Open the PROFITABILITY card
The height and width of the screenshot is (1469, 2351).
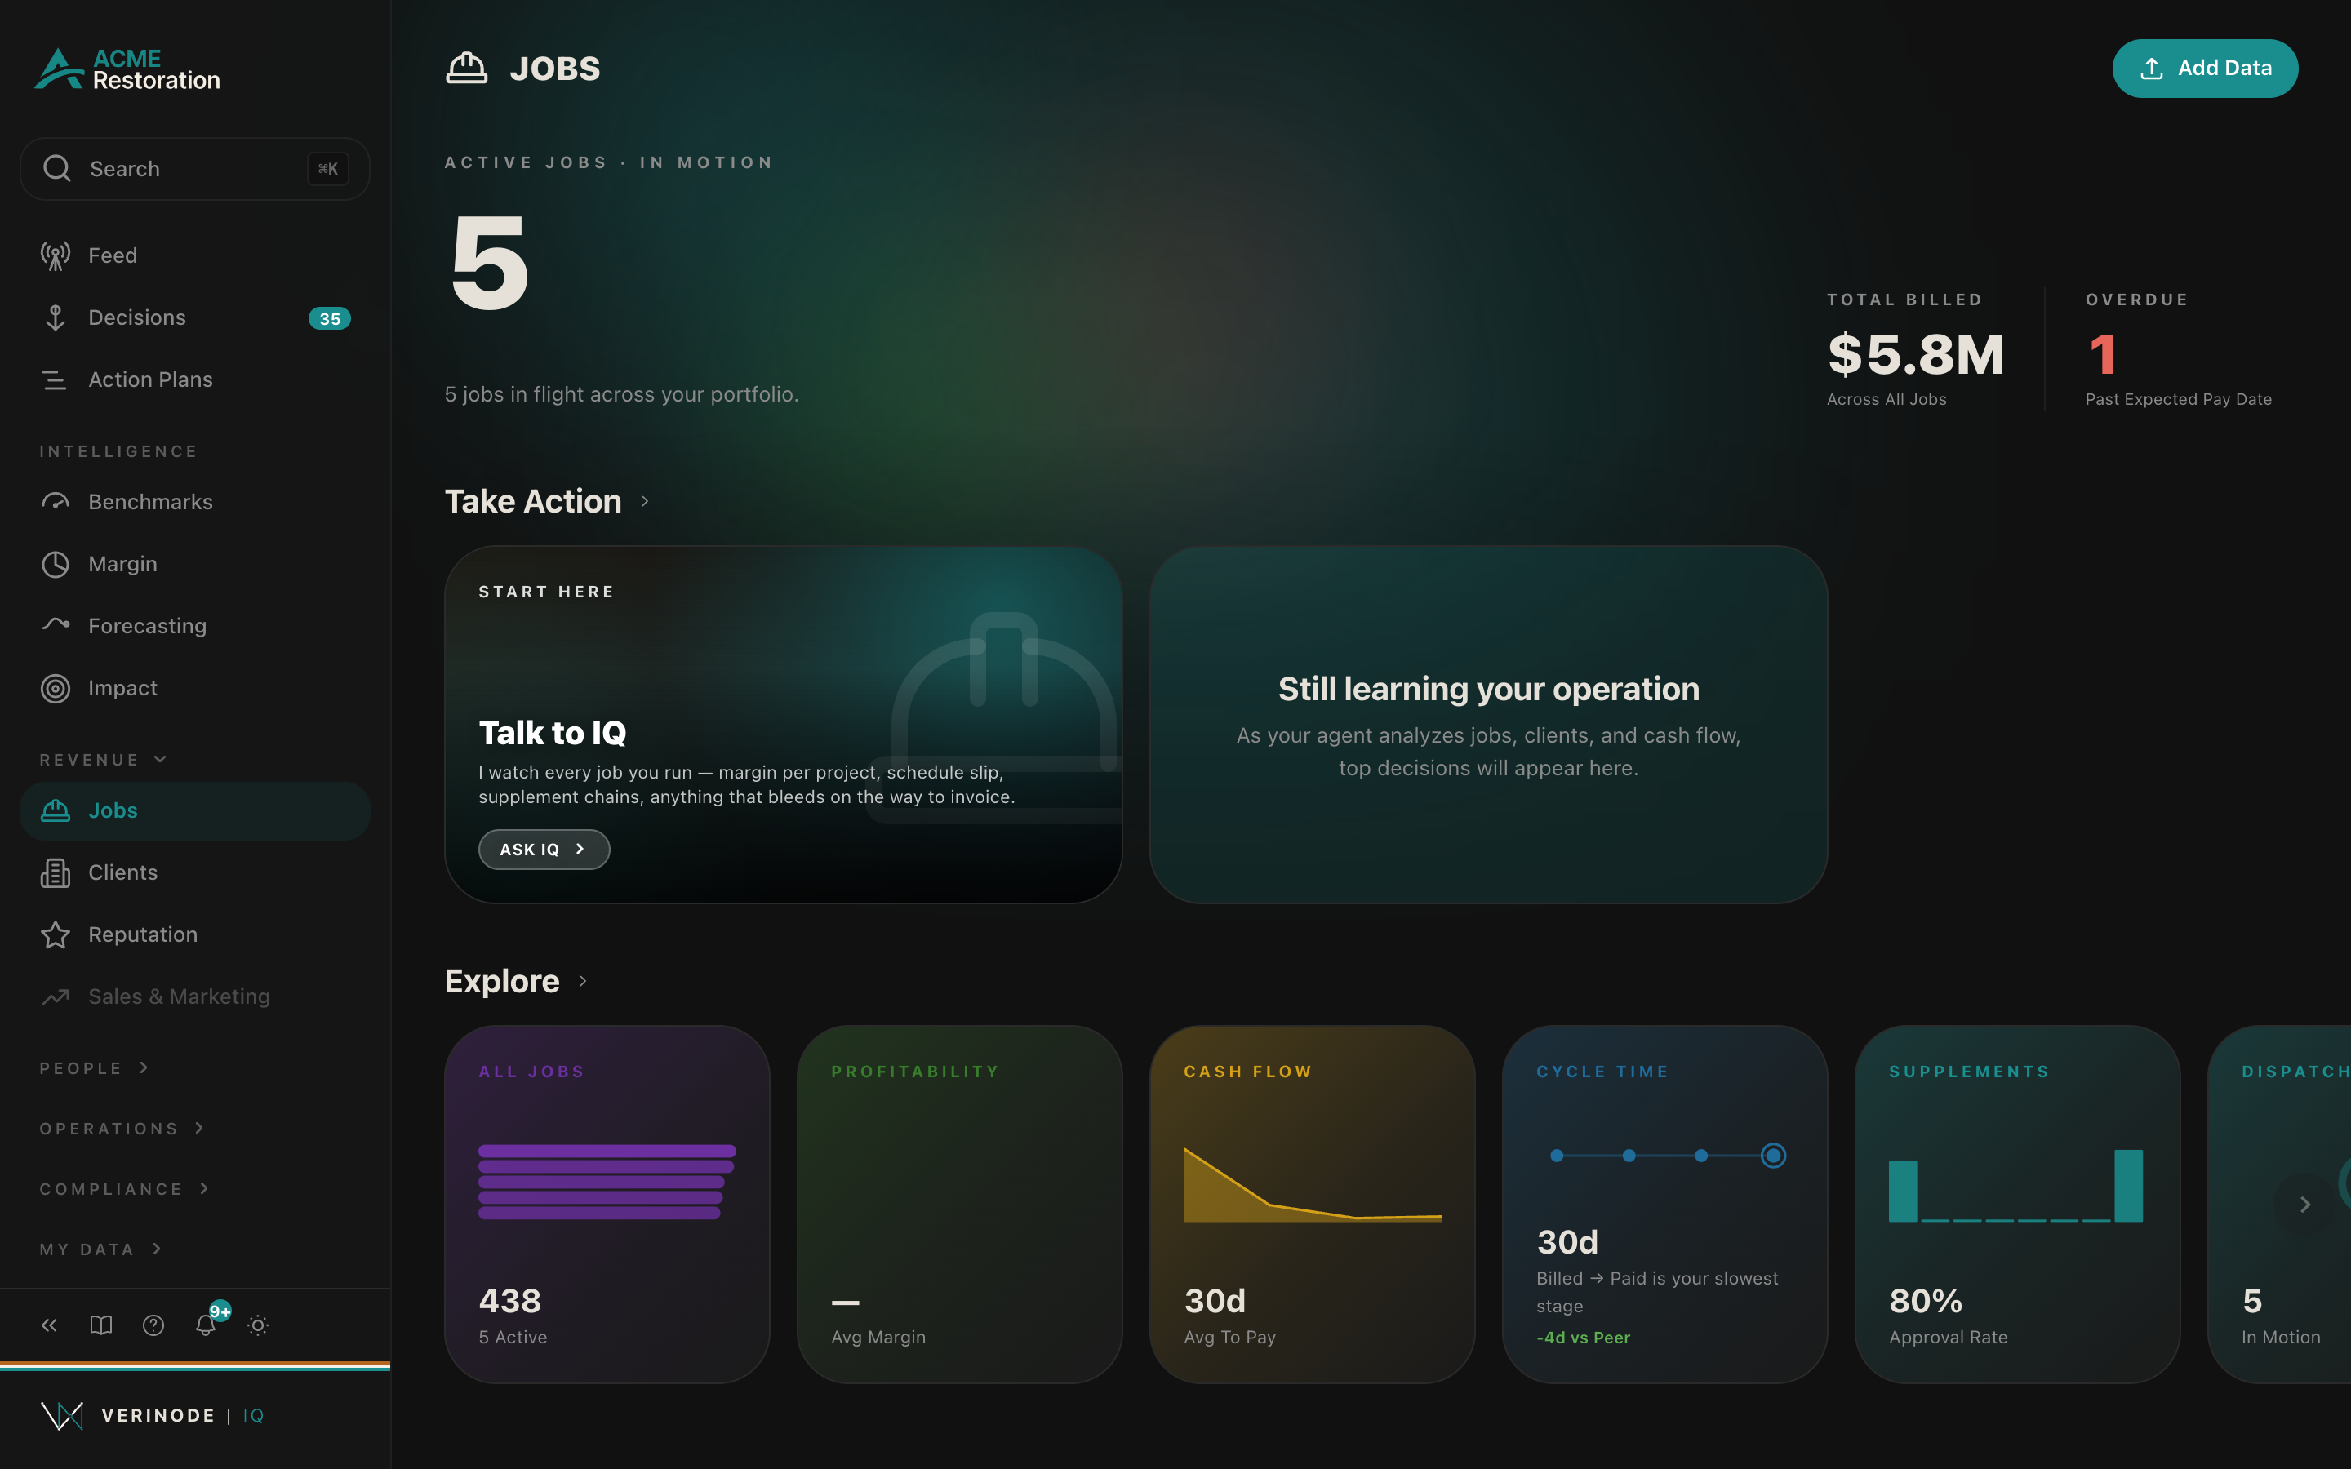pos(960,1204)
